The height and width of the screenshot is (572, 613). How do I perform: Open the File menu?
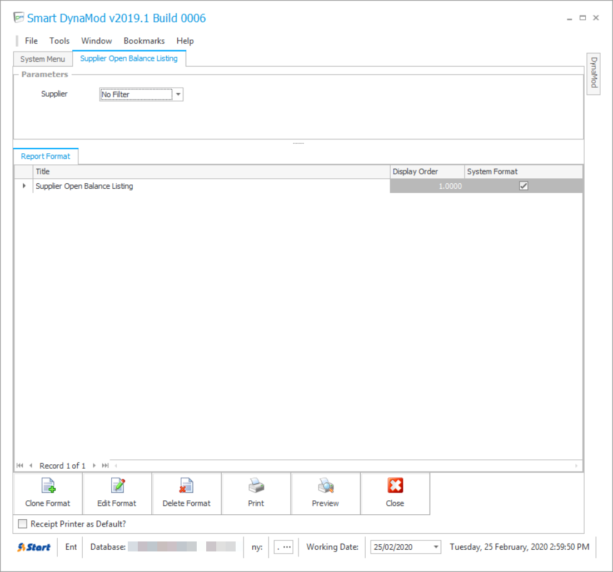pos(31,41)
